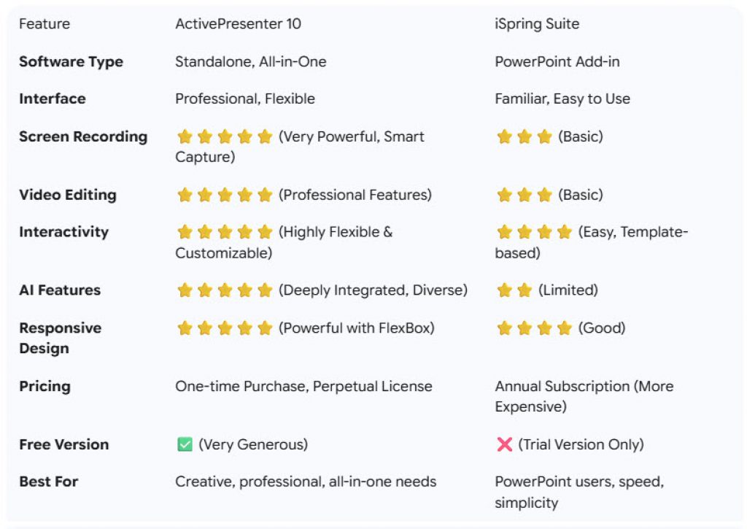Click the iSpring Screen Recording star rating

coord(524,136)
